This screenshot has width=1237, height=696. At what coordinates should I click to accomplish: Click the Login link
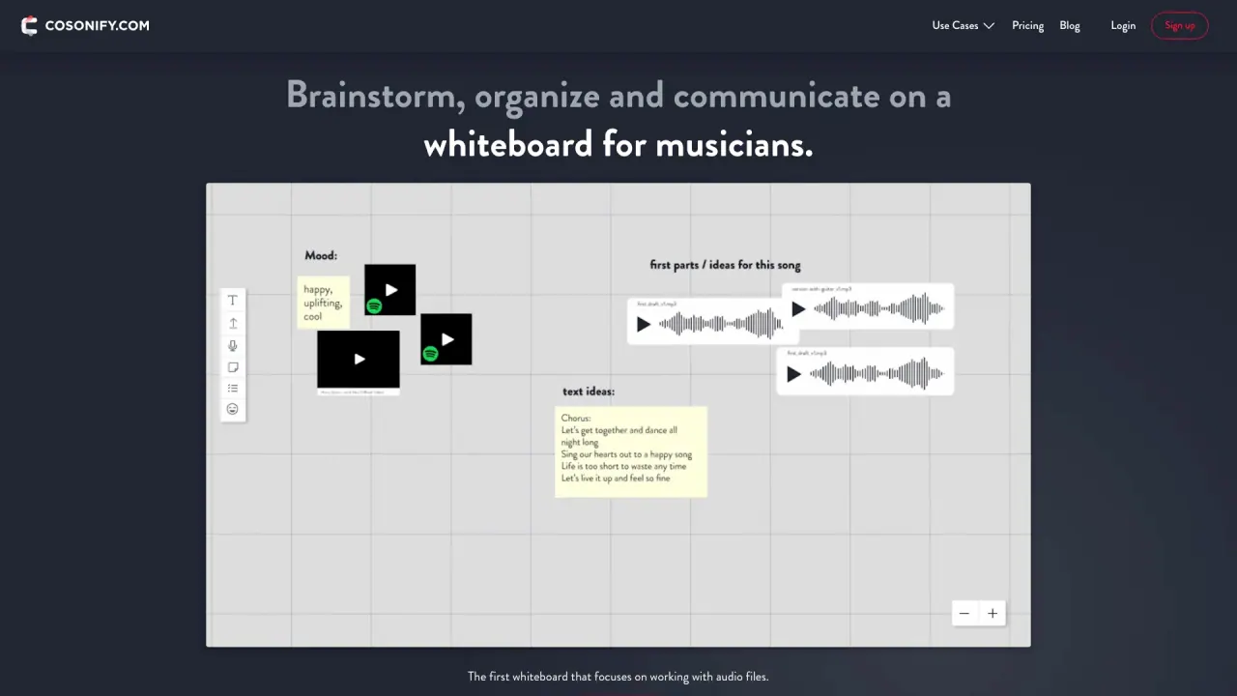click(1123, 26)
